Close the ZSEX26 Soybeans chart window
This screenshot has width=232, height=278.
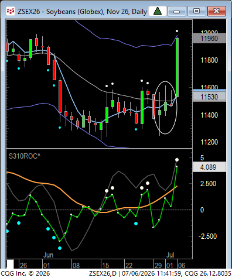tap(217, 11)
